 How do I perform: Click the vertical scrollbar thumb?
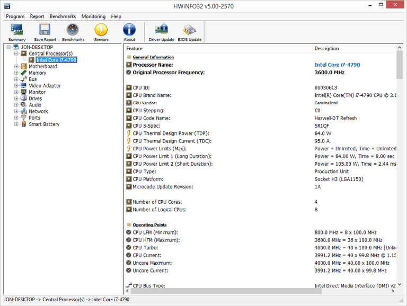(400, 65)
